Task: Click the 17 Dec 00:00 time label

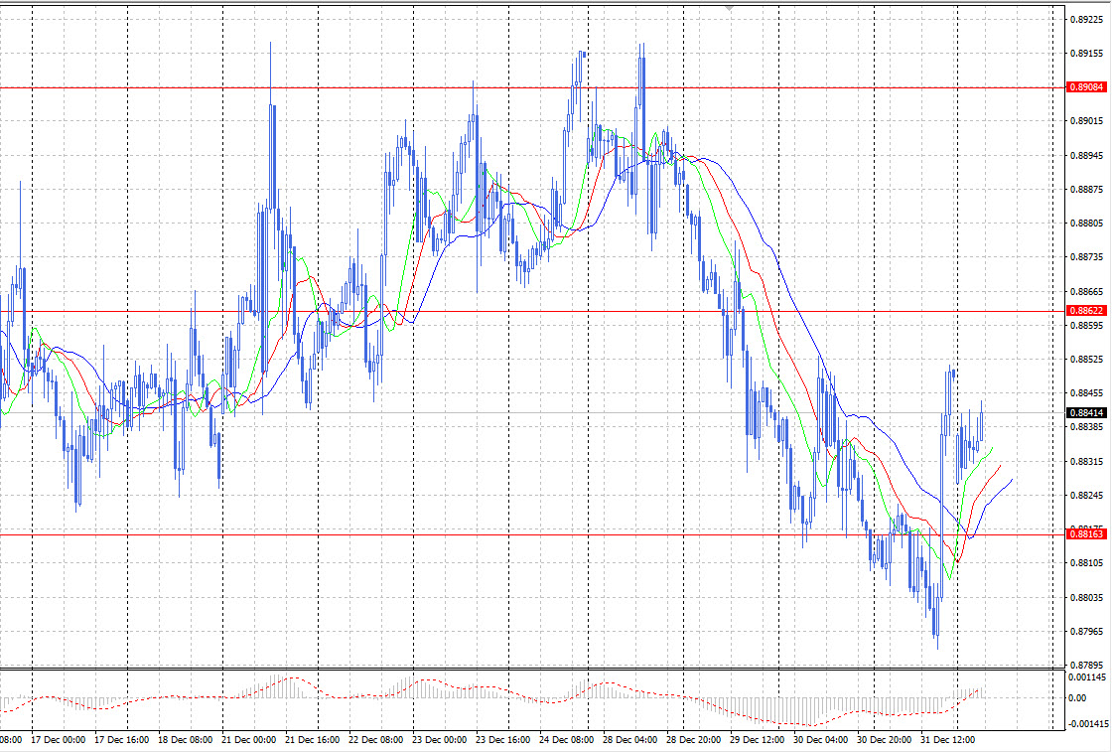Action: pos(59,740)
